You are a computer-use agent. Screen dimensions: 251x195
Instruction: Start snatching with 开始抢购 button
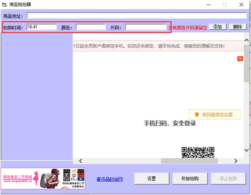(190, 179)
